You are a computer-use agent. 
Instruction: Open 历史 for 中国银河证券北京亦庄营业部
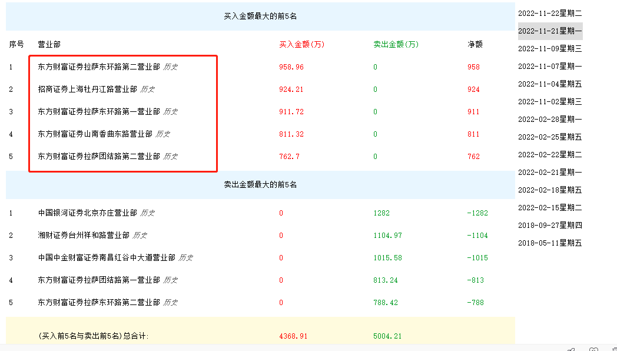(x=148, y=213)
